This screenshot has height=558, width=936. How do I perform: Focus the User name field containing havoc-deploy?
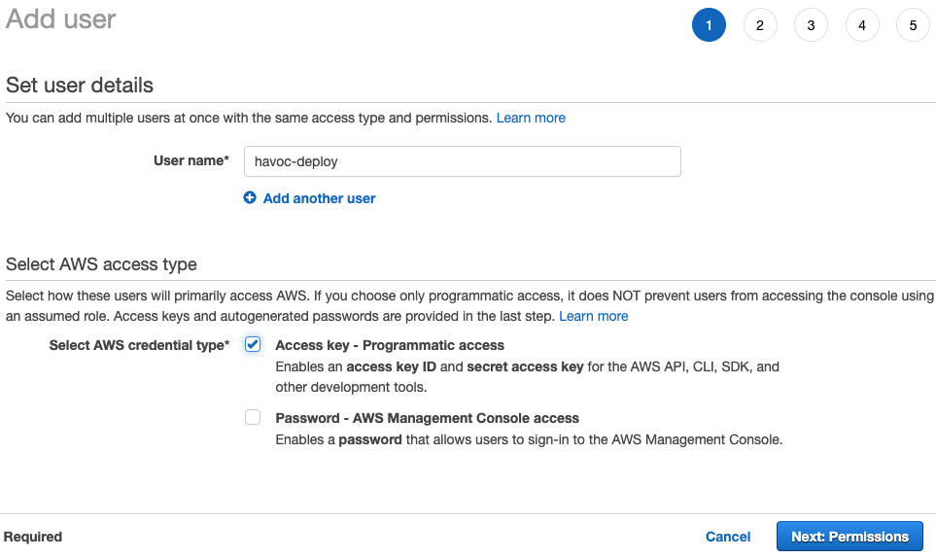(462, 161)
